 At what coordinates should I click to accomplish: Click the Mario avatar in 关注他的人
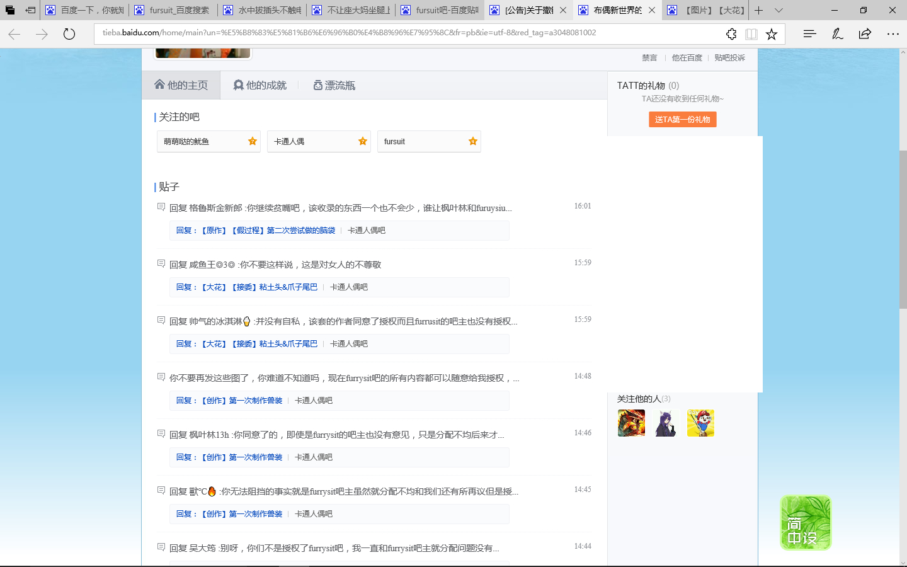[700, 423]
